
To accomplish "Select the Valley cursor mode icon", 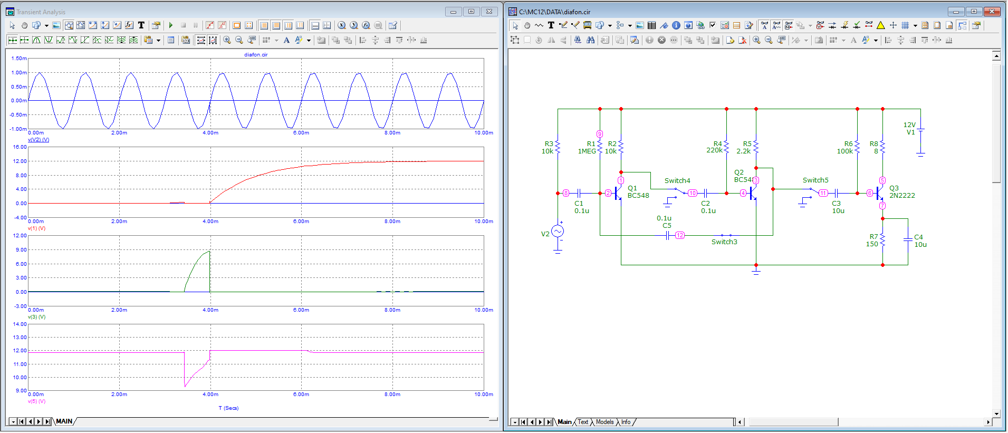I will pos(49,40).
